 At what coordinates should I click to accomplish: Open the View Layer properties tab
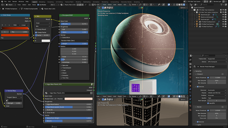click(190, 71)
